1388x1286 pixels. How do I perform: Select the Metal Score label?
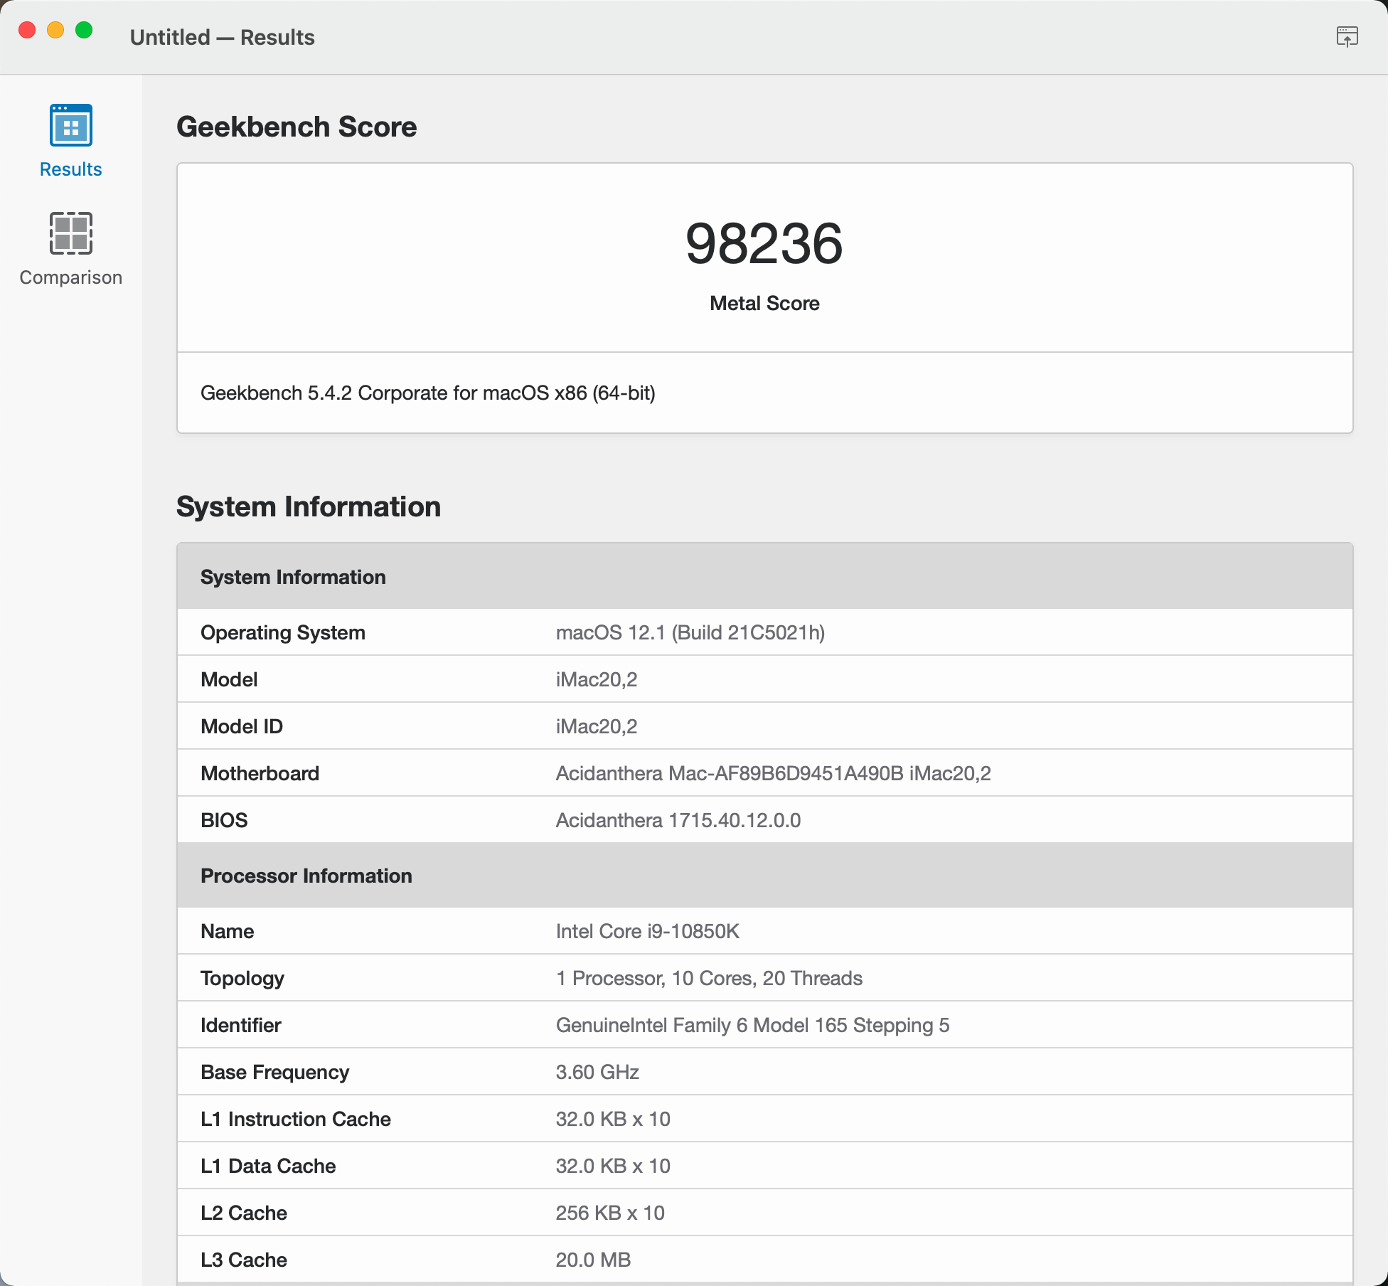(764, 304)
